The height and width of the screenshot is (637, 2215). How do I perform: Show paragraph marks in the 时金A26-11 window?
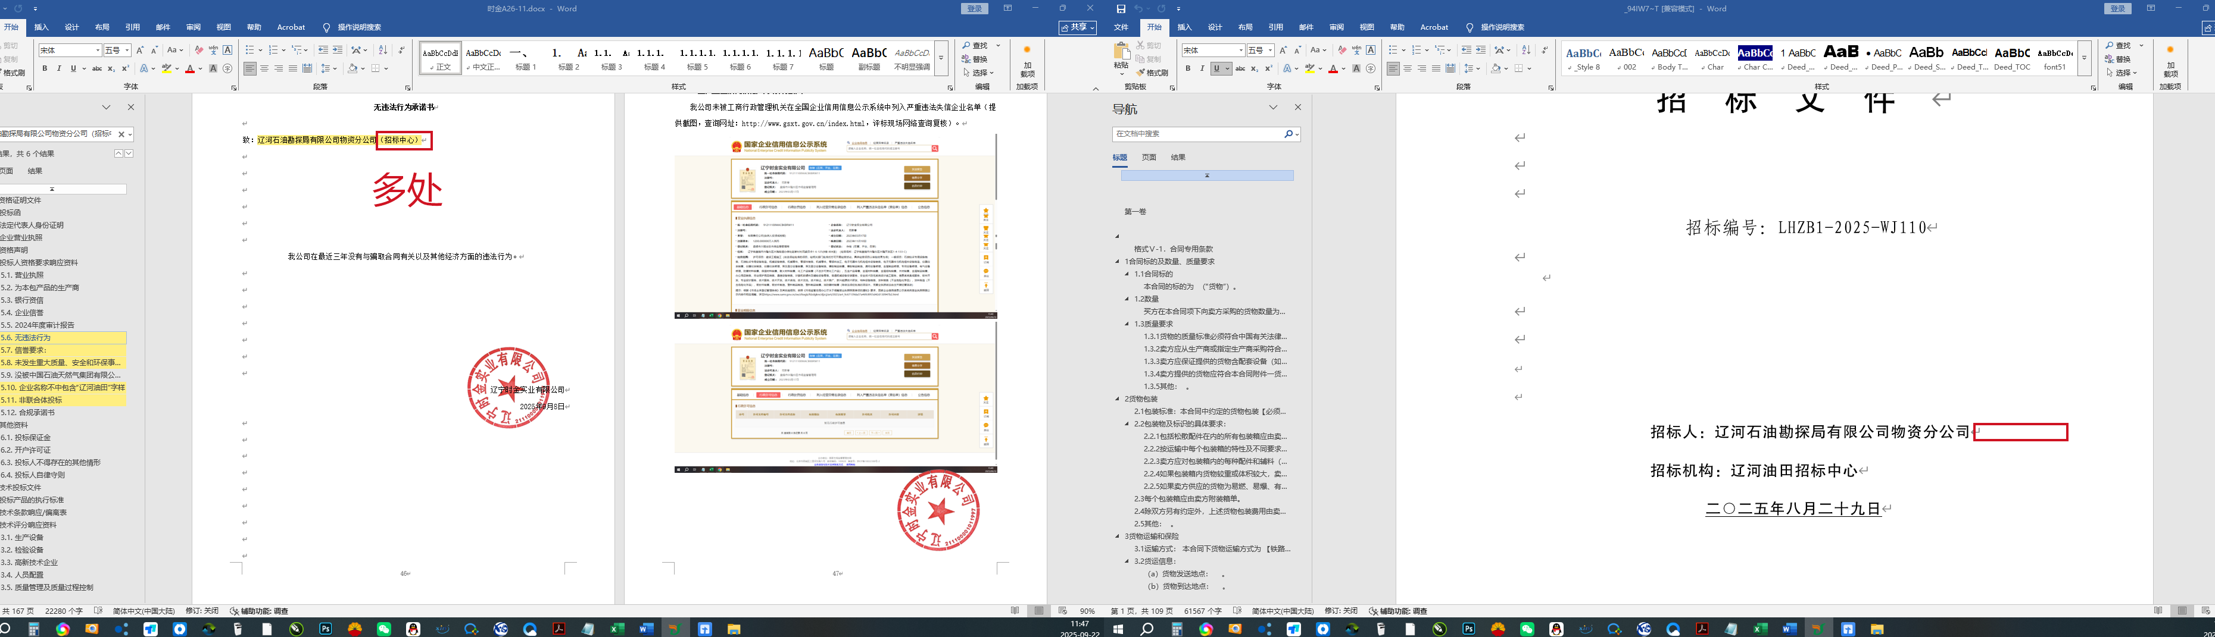(401, 50)
